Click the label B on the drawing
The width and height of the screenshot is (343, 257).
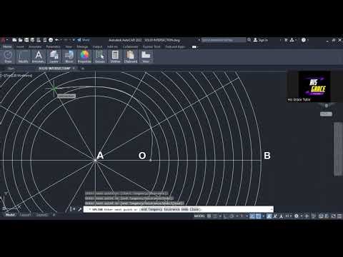point(267,156)
